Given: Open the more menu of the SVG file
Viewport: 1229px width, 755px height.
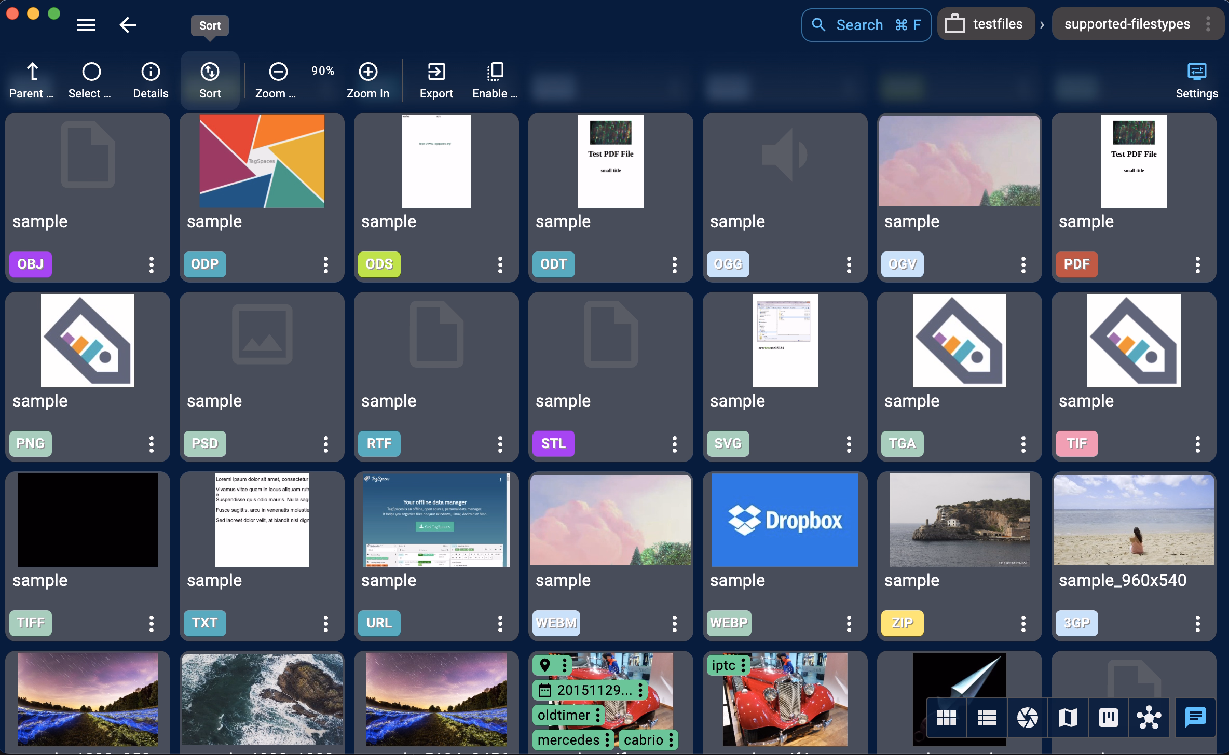Looking at the screenshot, I should 849,444.
